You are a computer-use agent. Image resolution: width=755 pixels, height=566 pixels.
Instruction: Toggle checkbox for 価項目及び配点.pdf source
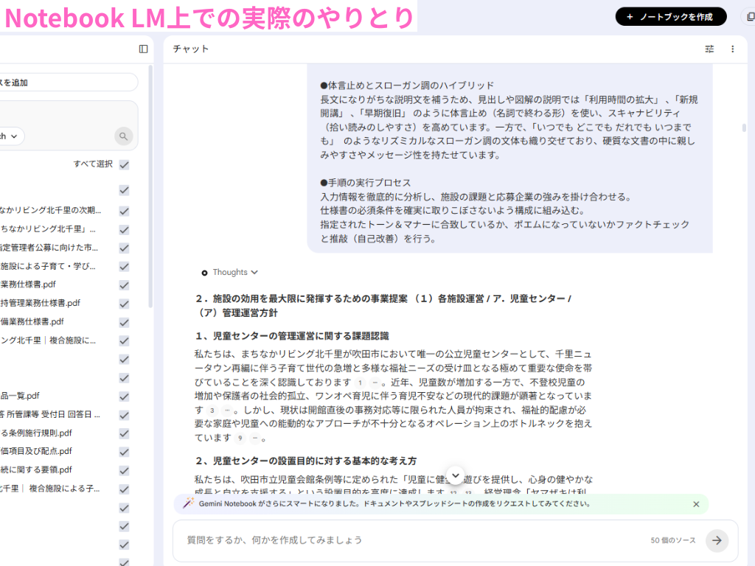[x=124, y=452]
